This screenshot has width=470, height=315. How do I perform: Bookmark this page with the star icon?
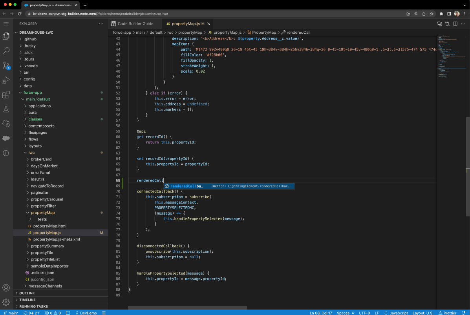click(432, 14)
